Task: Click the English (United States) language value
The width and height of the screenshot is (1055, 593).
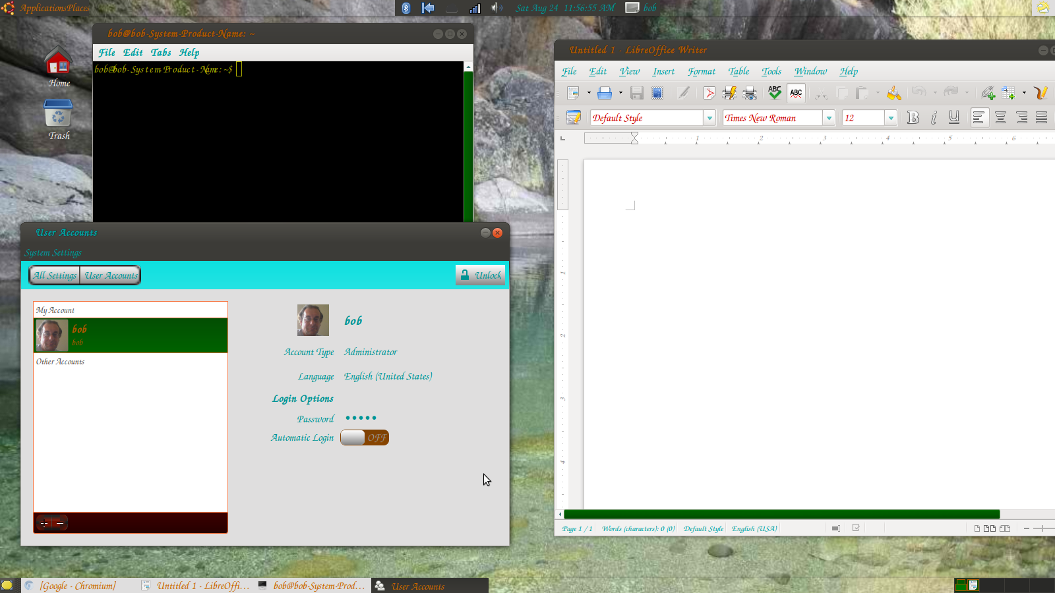Action: (x=388, y=376)
